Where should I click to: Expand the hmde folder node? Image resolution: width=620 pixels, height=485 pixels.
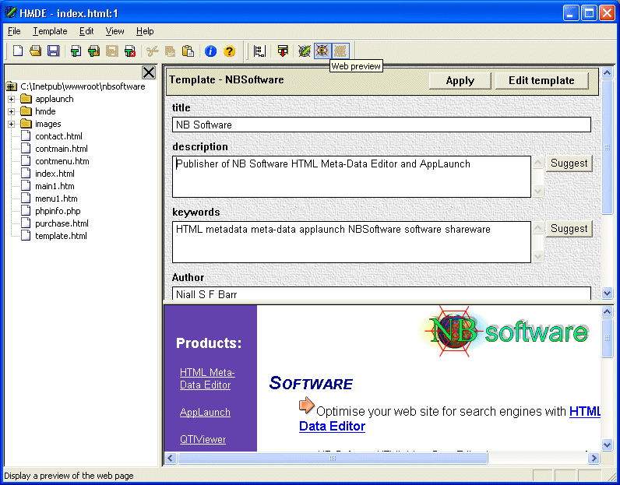(x=12, y=111)
